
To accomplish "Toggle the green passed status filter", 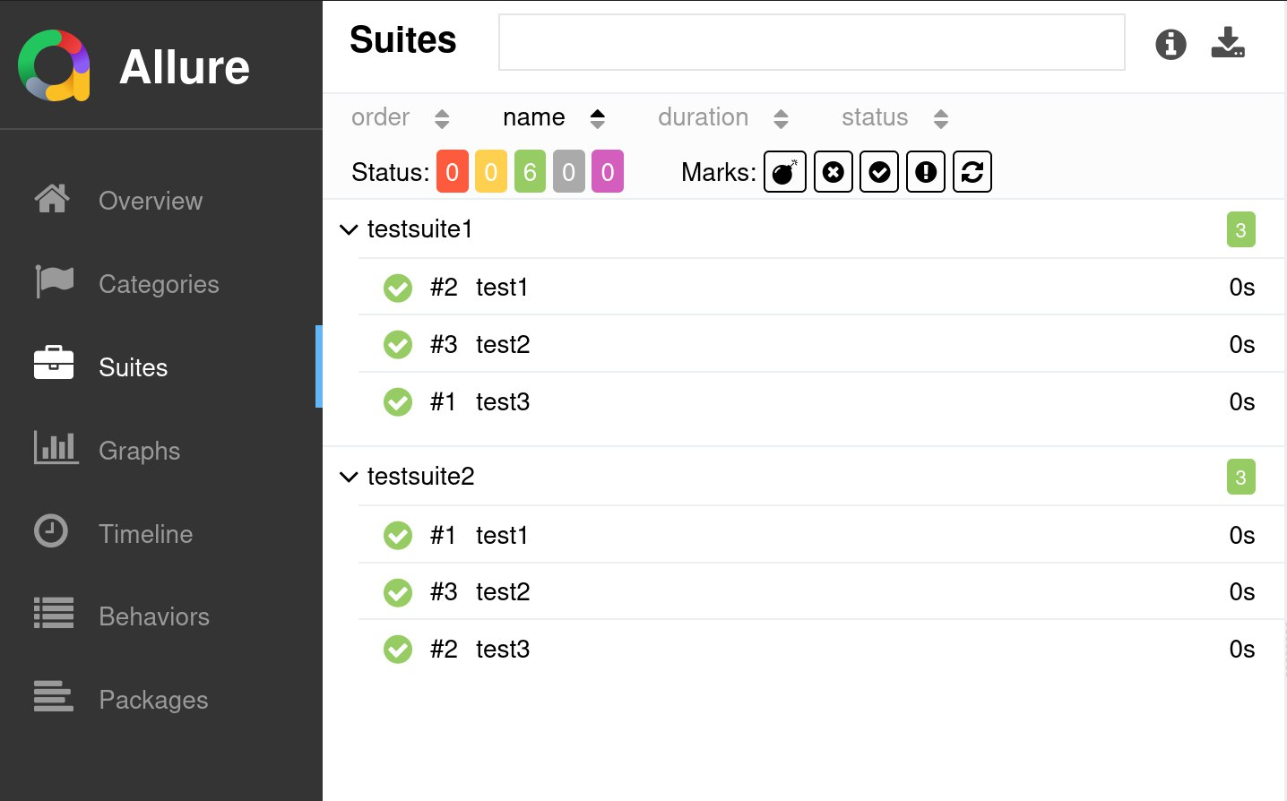I will point(530,172).
